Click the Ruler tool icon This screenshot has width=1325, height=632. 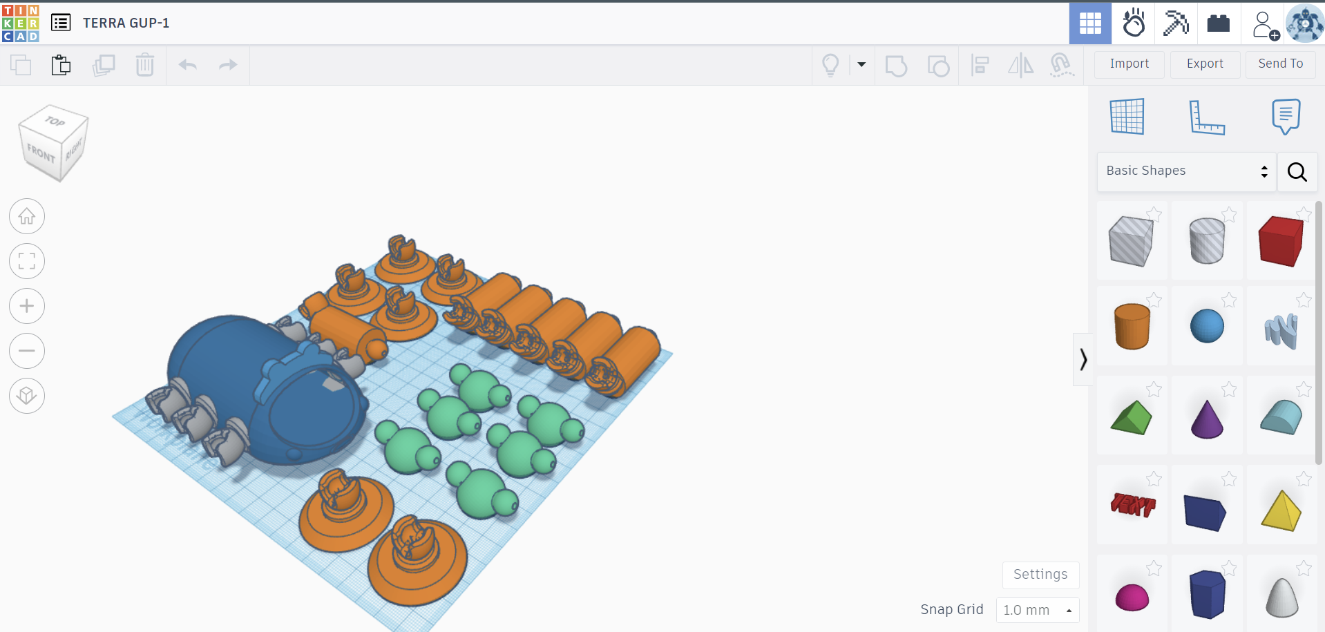coord(1206,117)
